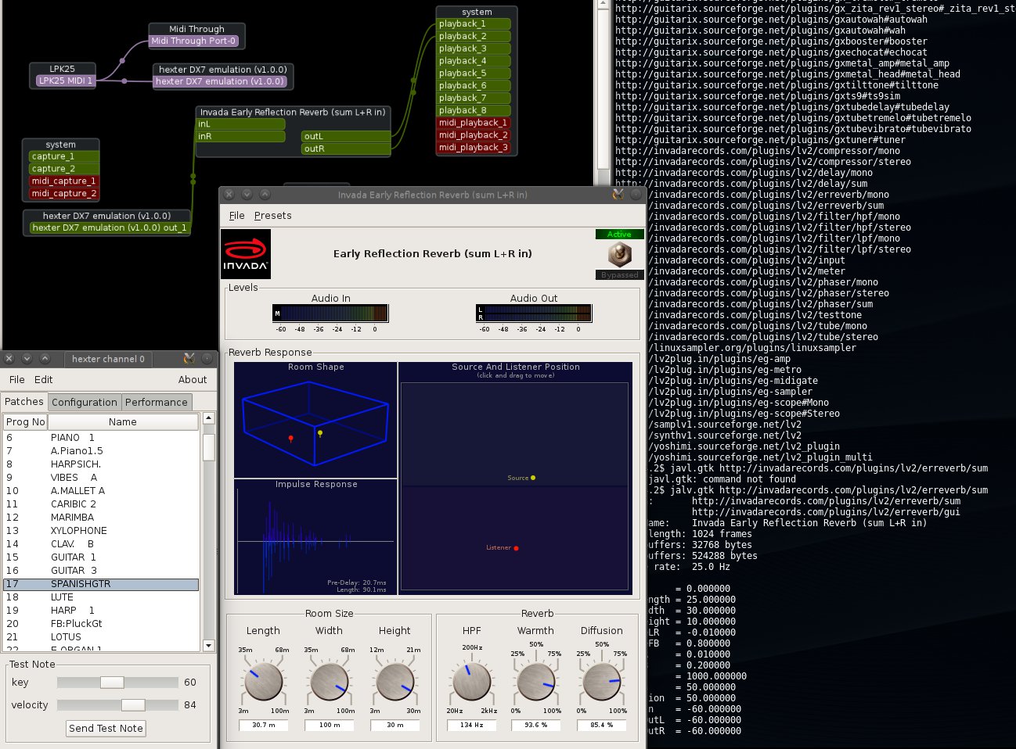This screenshot has width=1016, height=749.
Task: Click the patch list scroll-down arrow
Action: (208, 646)
